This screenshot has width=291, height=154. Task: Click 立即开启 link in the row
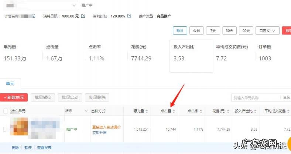[99, 133]
